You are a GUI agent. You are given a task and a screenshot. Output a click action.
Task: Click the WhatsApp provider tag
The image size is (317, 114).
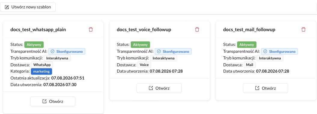[x=42, y=65]
